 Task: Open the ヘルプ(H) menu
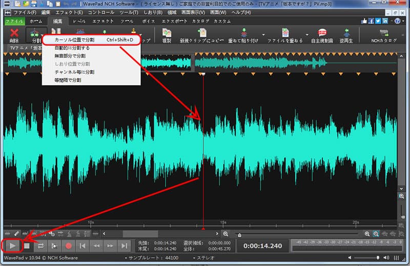tap(241, 12)
